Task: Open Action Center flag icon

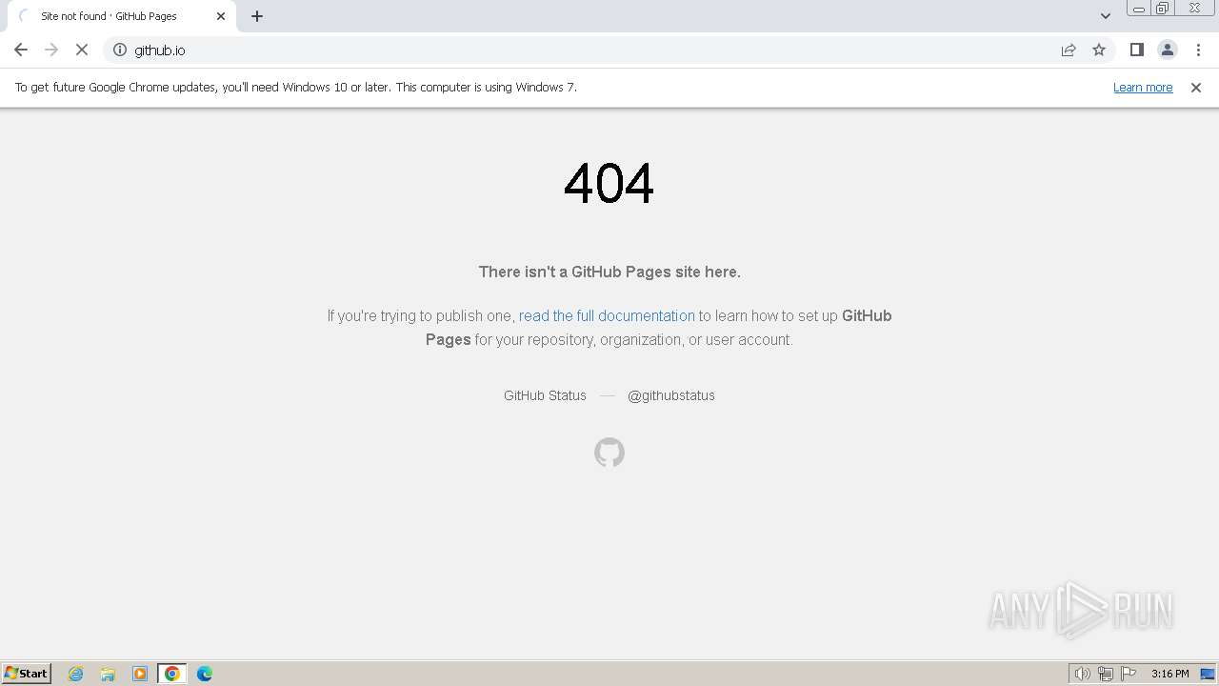Action: click(1129, 674)
